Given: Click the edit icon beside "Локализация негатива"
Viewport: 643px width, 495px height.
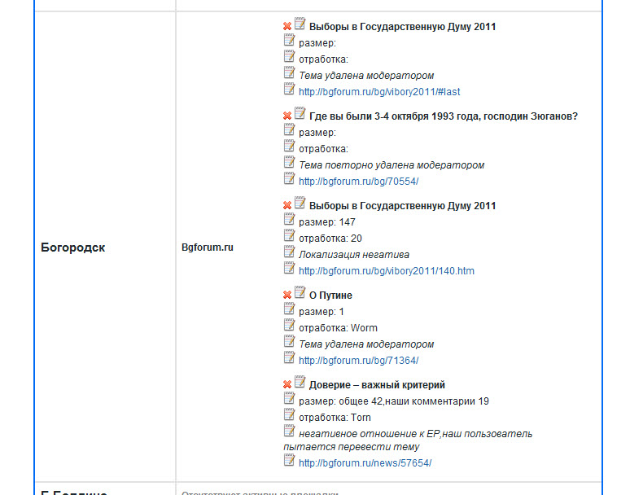Looking at the screenshot, I should [289, 252].
